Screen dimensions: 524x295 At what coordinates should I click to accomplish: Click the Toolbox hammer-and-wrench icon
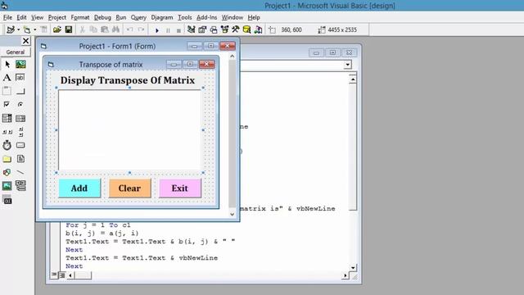(236, 29)
